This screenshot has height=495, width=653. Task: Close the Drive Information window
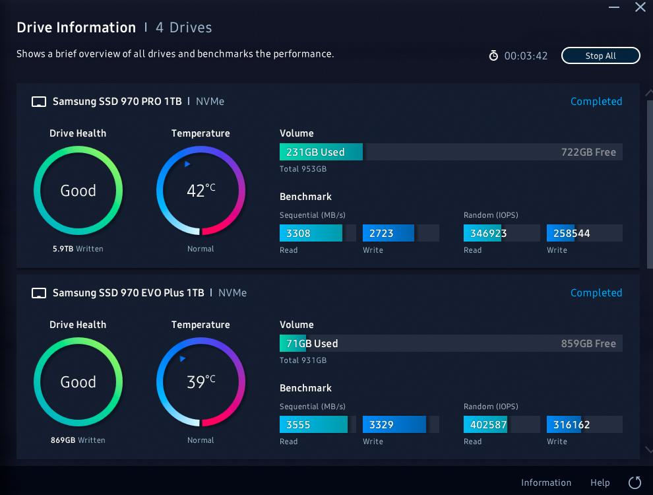point(640,7)
